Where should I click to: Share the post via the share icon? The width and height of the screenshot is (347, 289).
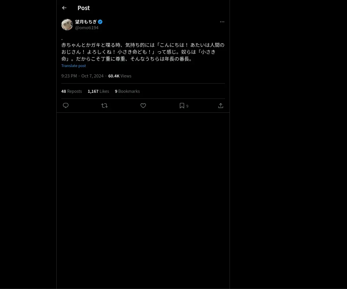[221, 105]
